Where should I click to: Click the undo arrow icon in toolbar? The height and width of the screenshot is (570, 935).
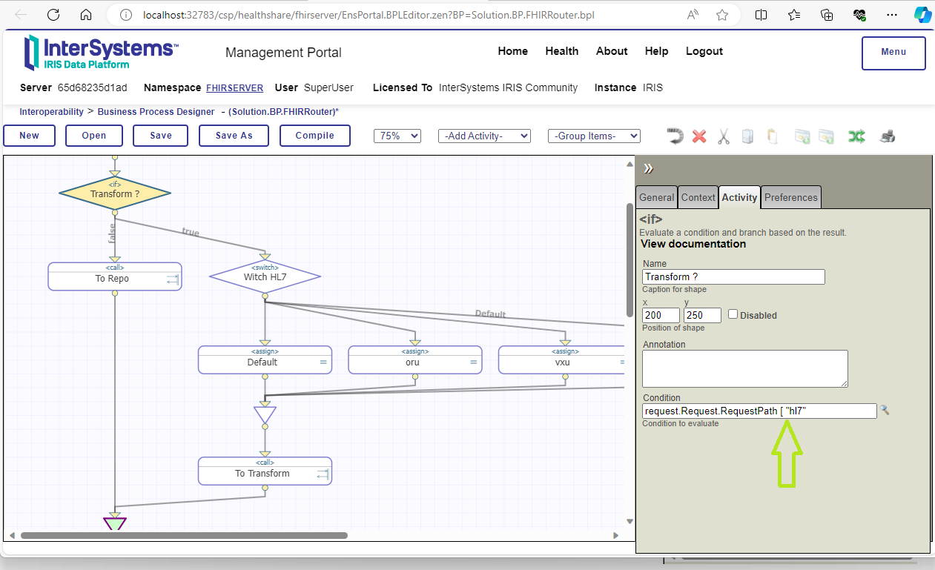(x=675, y=136)
